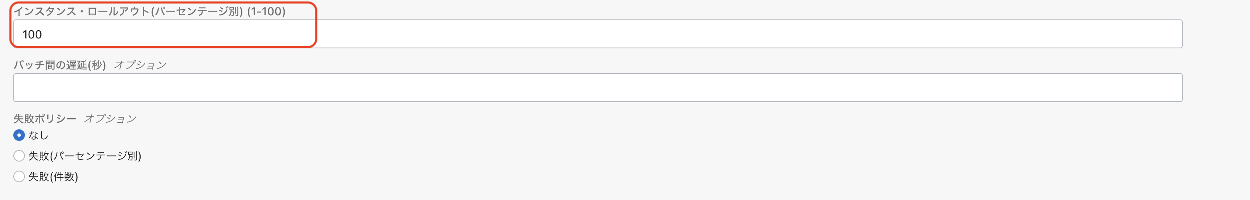Click the empty circle for 失敗(件数)
Image resolution: width=1250 pixels, height=200 pixels.
click(19, 176)
